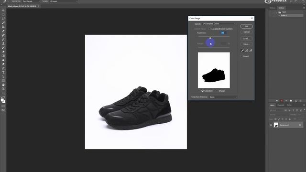This screenshot has height=172, width=306.
Task: Select the Clone Stamp tool
Action: click(3, 43)
